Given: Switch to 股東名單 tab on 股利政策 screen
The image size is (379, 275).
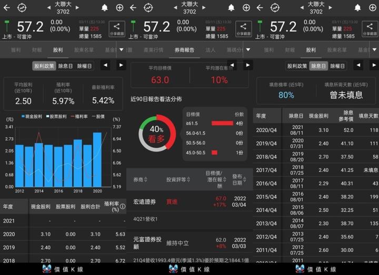Looking at the screenshot, I should 84,50.
